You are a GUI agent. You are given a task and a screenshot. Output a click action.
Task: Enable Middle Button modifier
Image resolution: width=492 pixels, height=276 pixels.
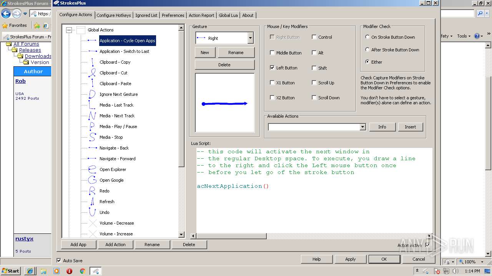click(x=273, y=53)
